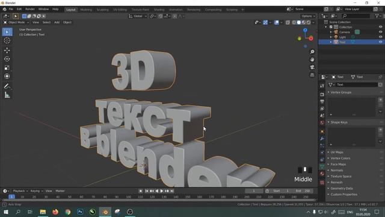The width and height of the screenshot is (385, 217).
Task: Hide the Camera object in the outliner
Action: click(380, 32)
